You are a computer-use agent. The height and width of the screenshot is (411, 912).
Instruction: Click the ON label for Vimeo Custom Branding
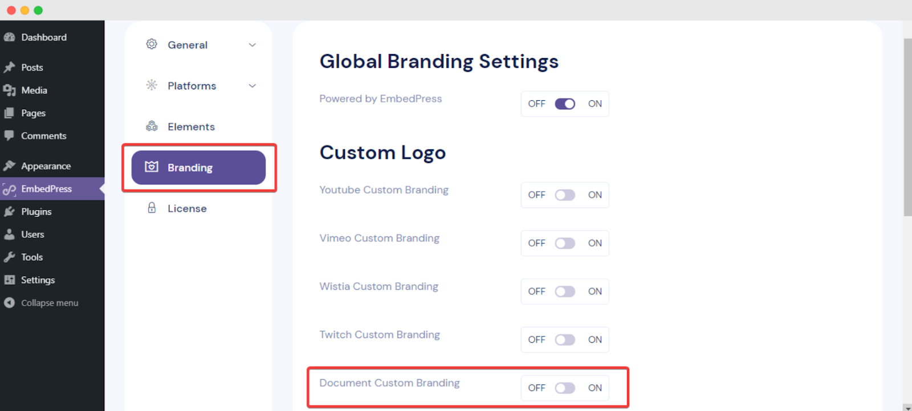click(595, 243)
